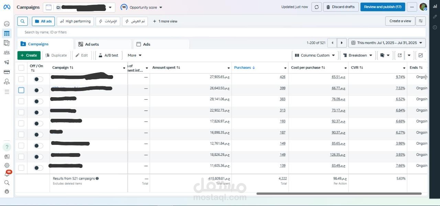Click the green Create button
The width and height of the screenshot is (440, 206).
click(x=29, y=55)
